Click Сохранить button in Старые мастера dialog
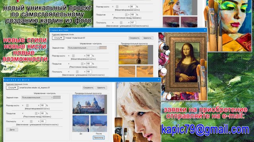This screenshot has width=254, height=142. (x=134, y=38)
